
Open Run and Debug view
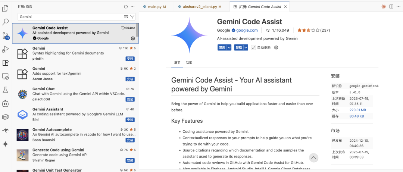(6, 49)
